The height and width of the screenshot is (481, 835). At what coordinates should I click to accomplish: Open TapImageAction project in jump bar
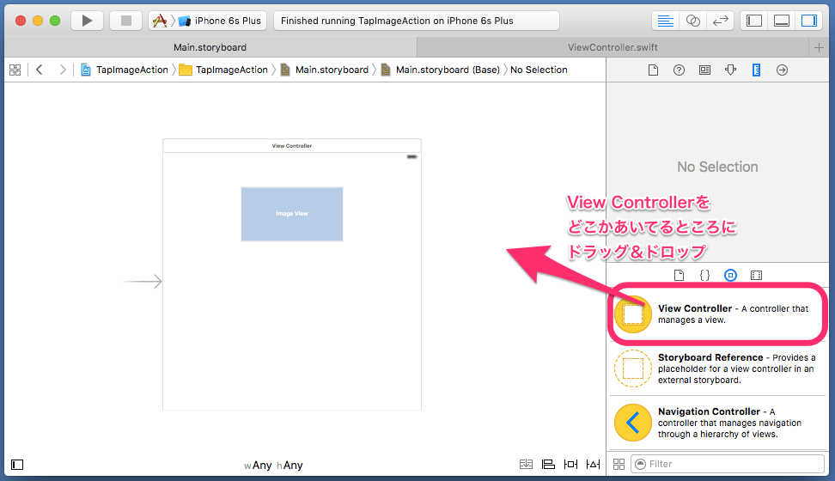(124, 70)
